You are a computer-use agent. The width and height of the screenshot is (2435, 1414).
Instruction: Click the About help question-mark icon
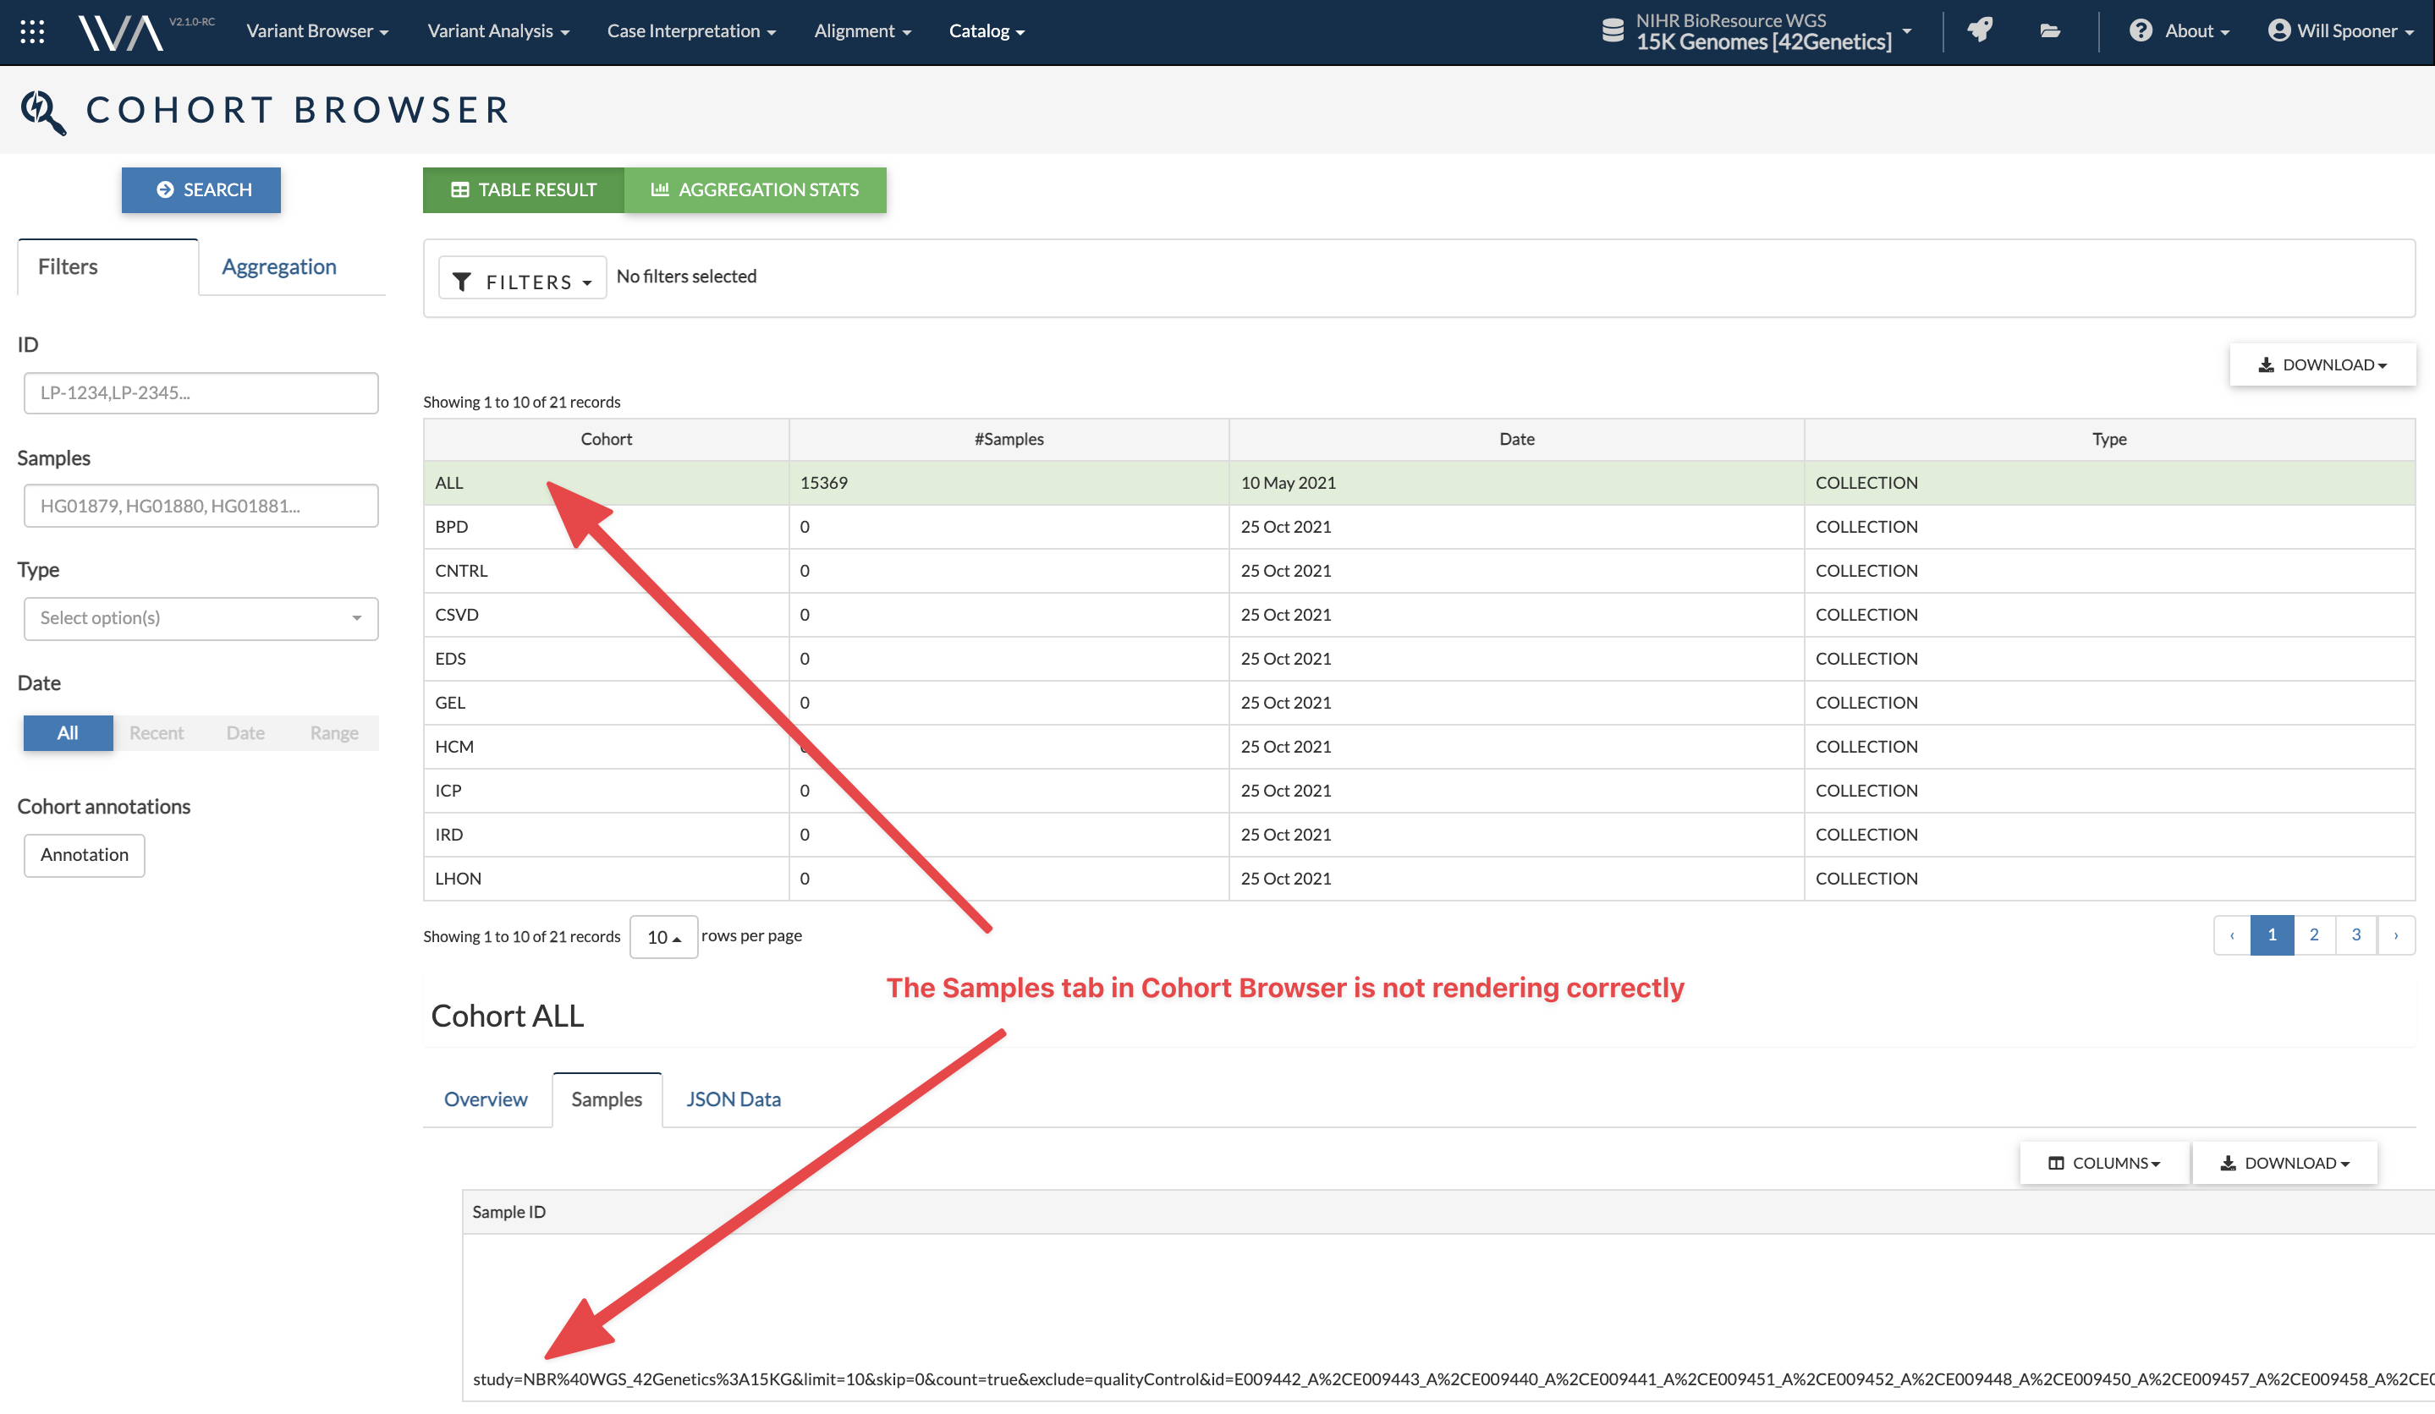[2141, 31]
